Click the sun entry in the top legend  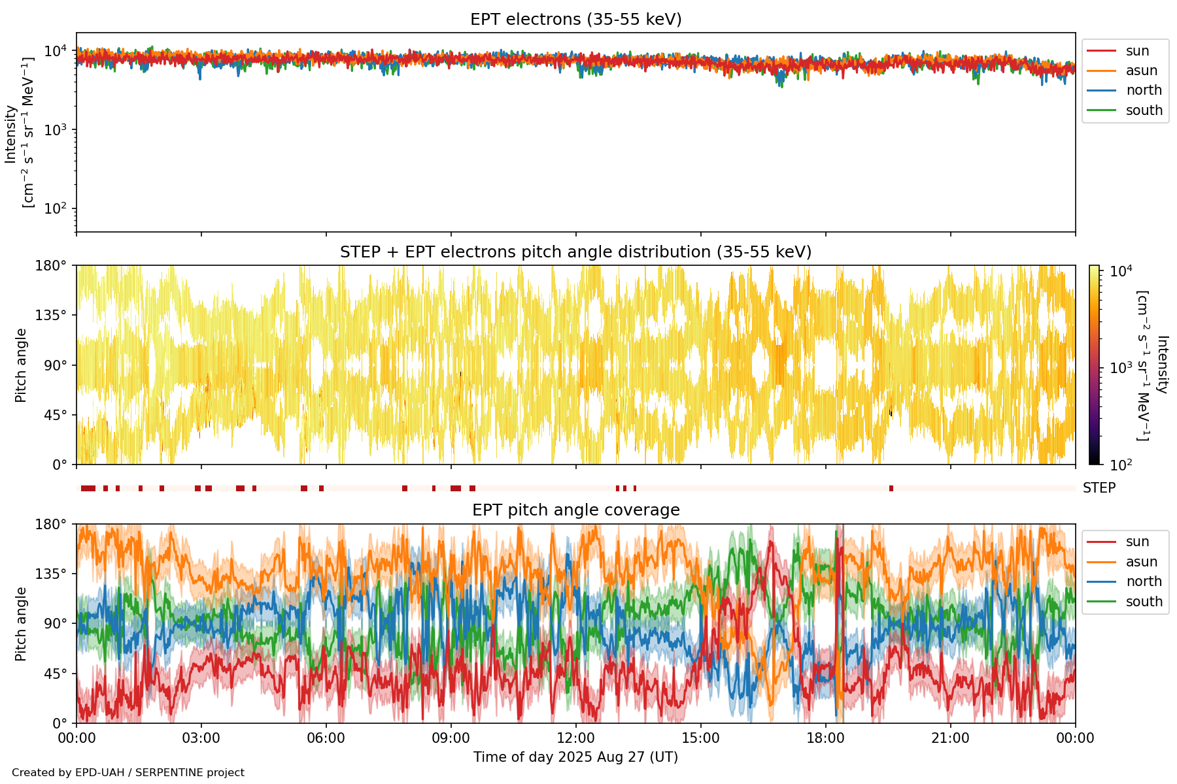(x=1137, y=51)
